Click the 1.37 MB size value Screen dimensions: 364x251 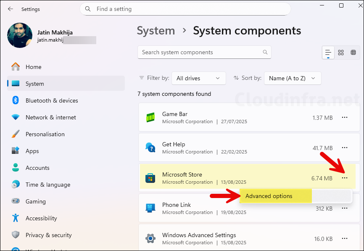322,118
